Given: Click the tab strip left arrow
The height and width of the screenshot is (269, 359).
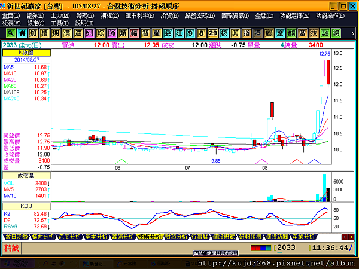Looking at the screenshot, I should (x=345, y=237).
